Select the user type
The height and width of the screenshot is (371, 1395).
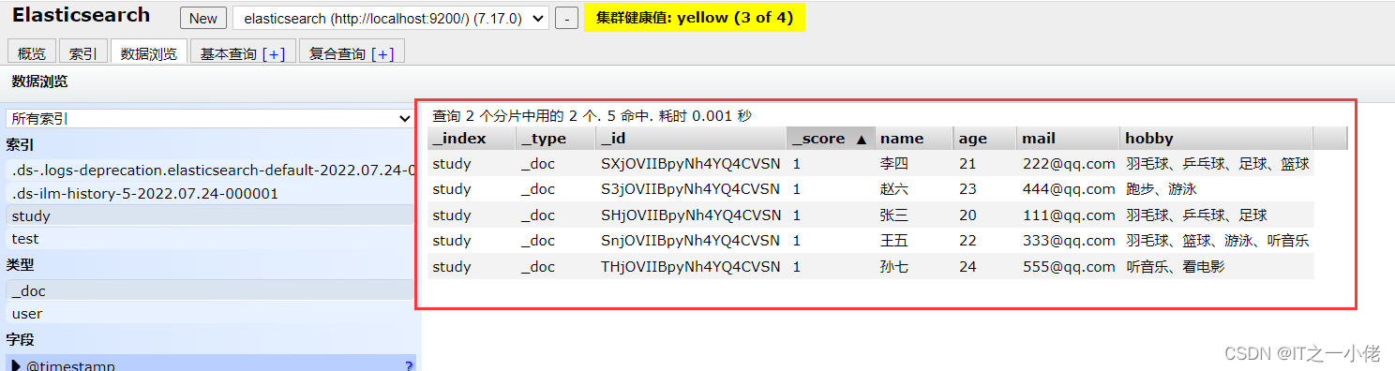coord(211,313)
